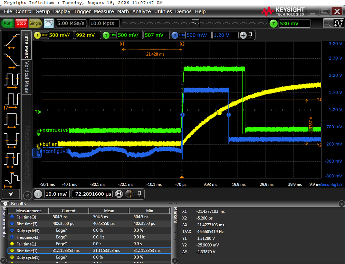Toggle the zoom Z button
This screenshot has width=345, height=264.
coord(119,194)
